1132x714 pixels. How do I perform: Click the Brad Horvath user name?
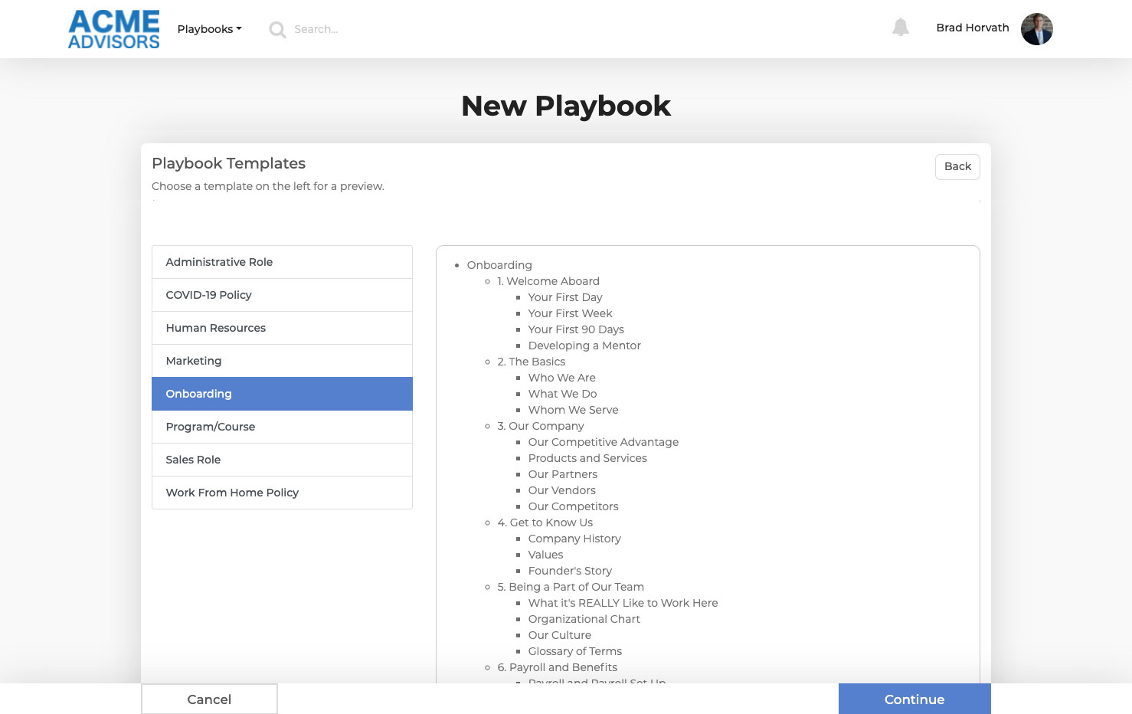(973, 28)
